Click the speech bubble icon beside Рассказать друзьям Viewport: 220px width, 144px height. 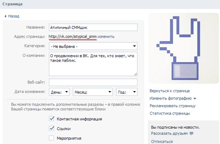(x=191, y=133)
